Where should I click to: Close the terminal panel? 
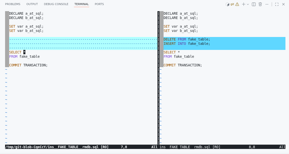[283, 4]
